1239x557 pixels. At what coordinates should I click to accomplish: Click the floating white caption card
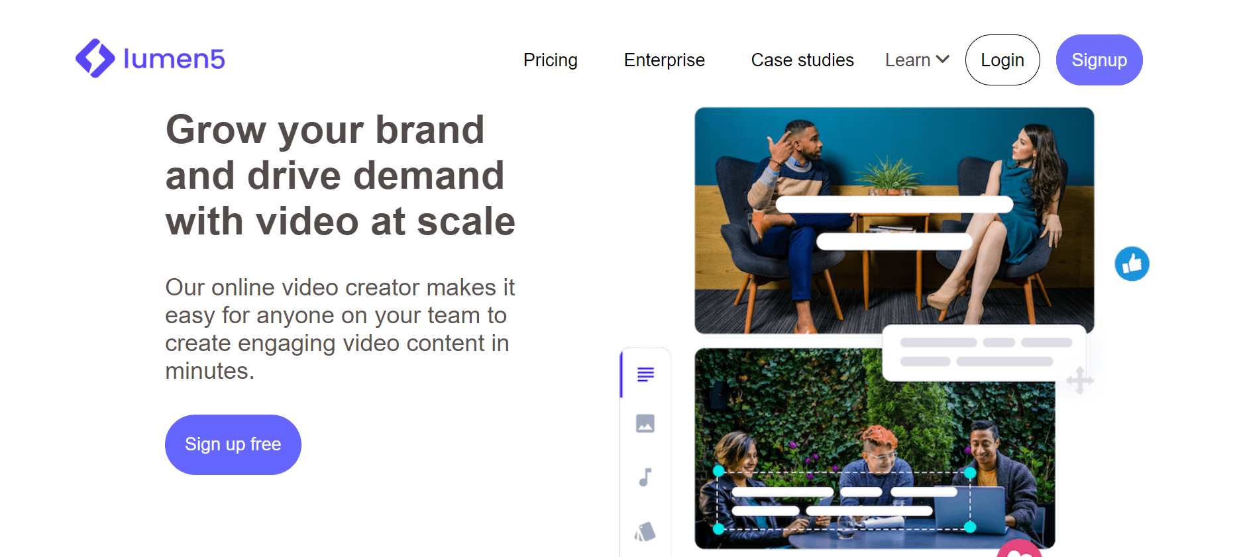point(984,353)
